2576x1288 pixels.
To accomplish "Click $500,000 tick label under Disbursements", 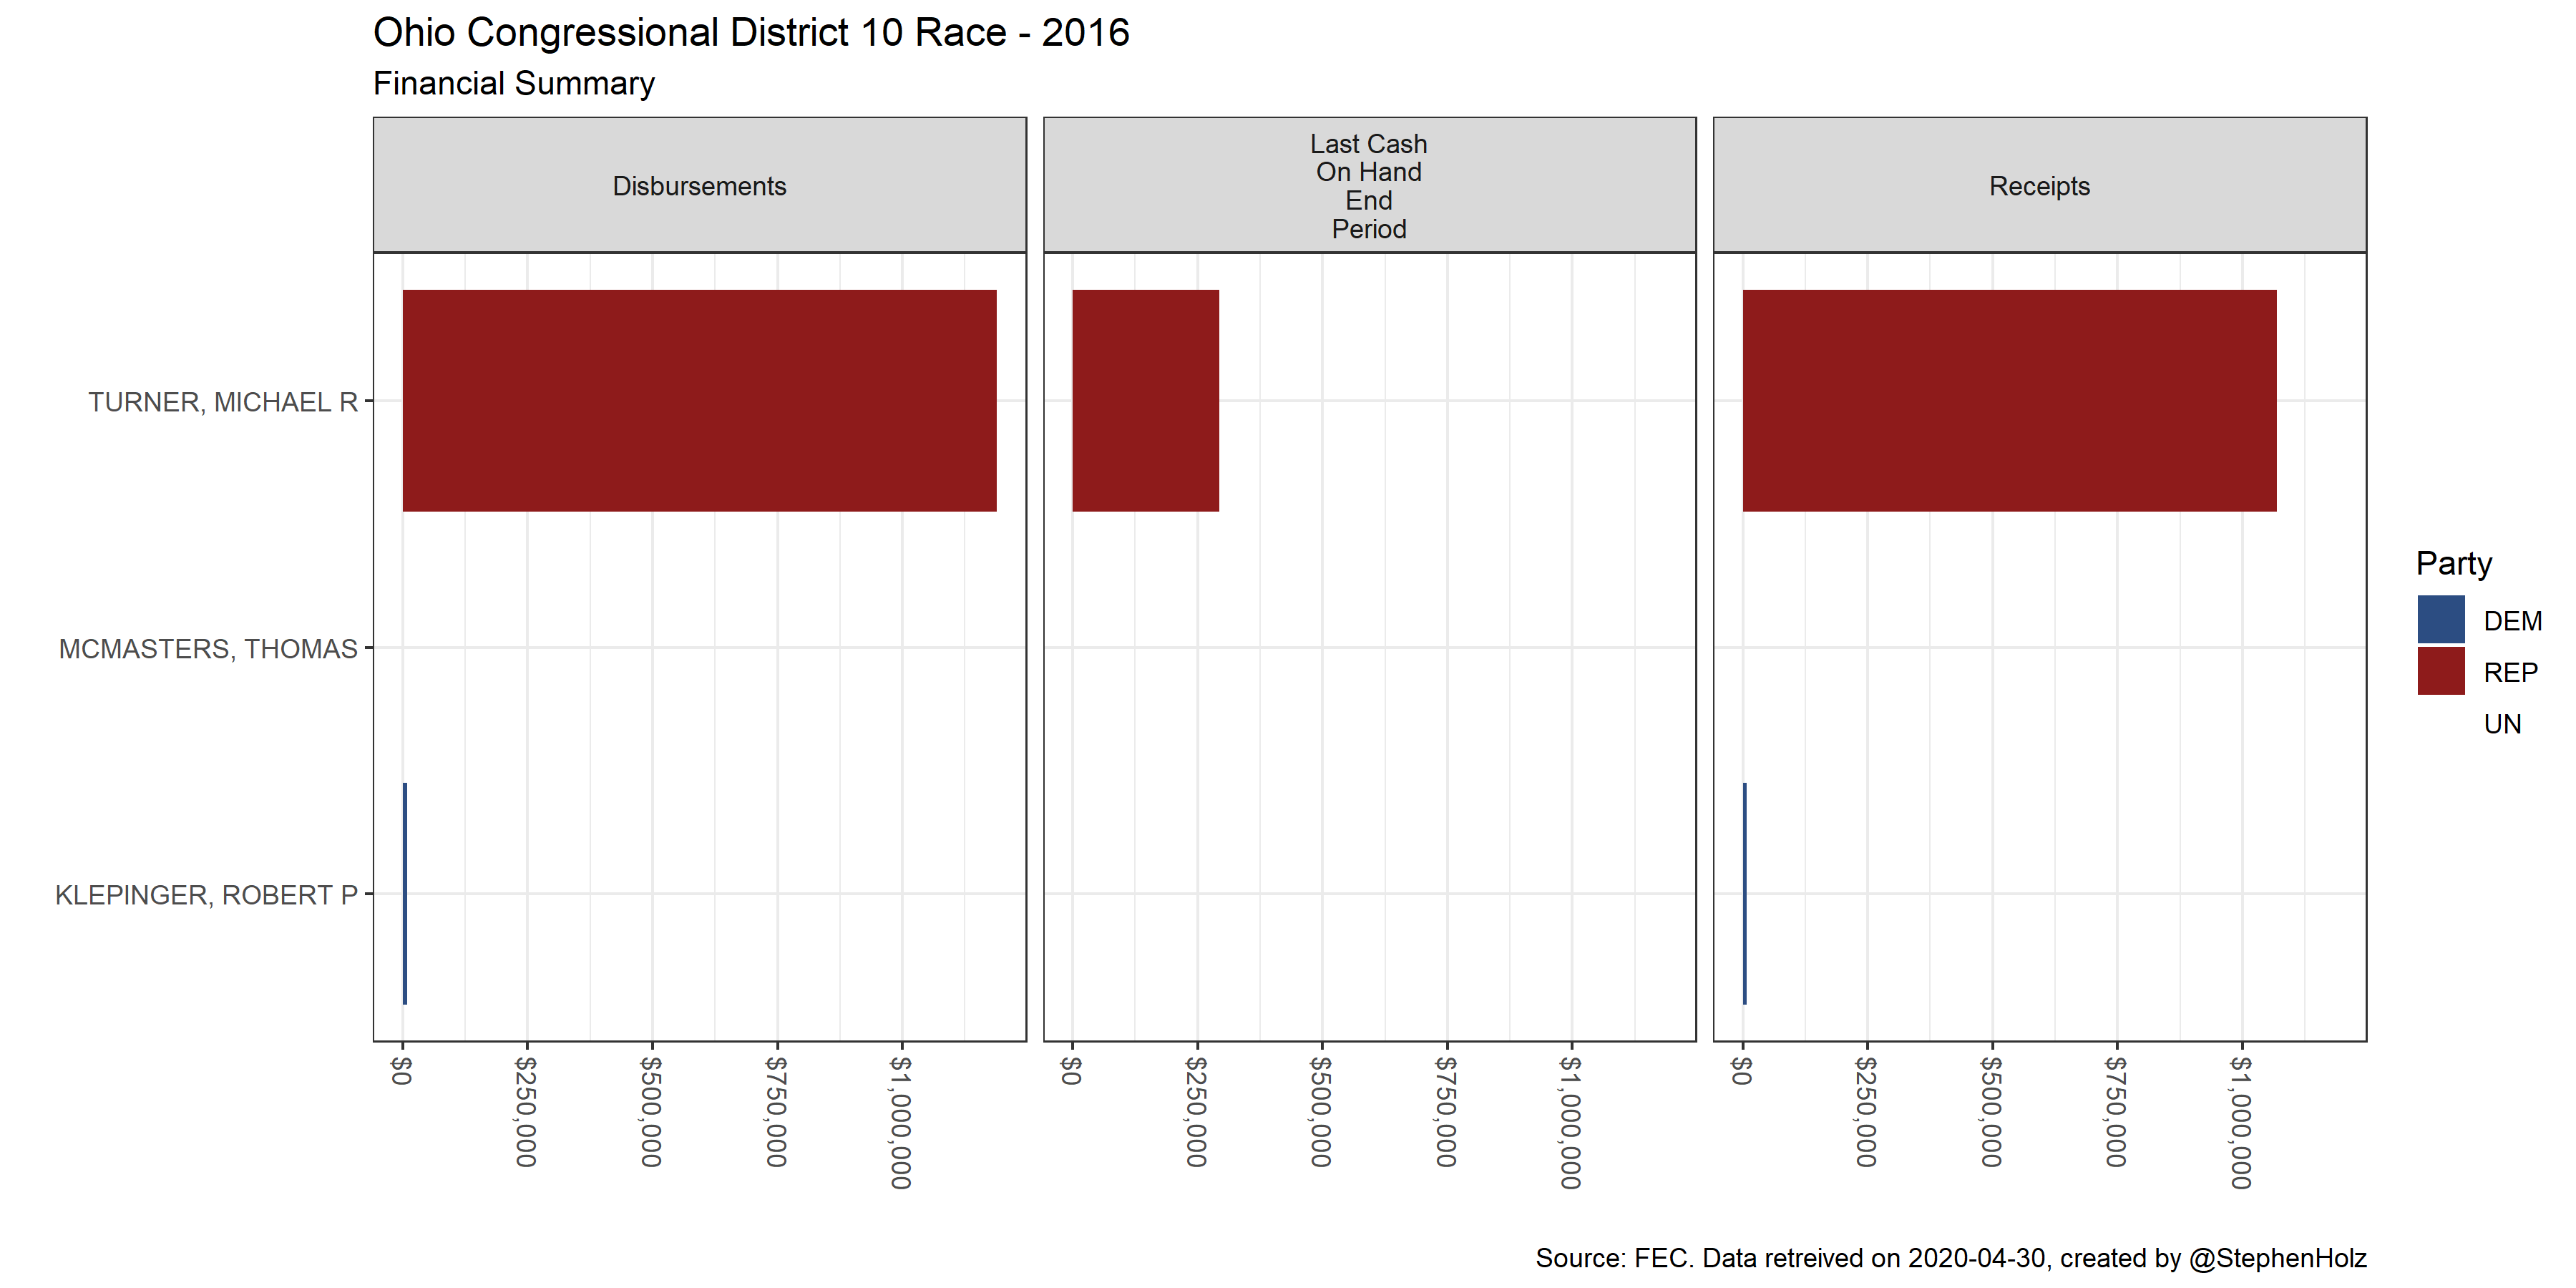I will pyautogui.click(x=651, y=1112).
